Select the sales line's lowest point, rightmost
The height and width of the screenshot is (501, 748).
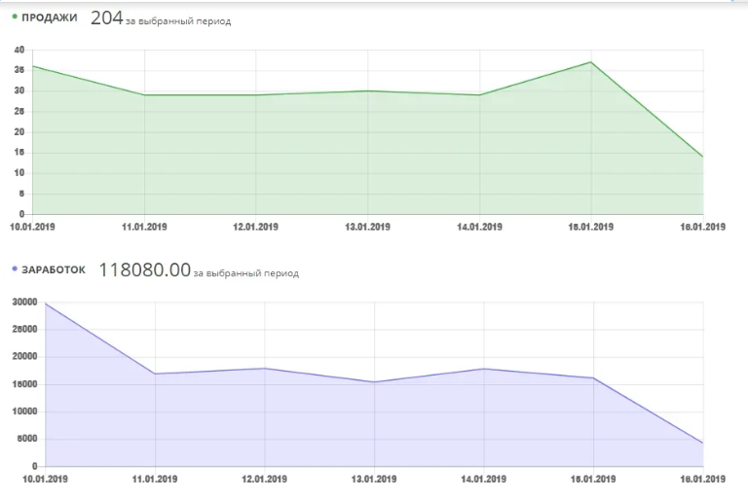click(702, 157)
